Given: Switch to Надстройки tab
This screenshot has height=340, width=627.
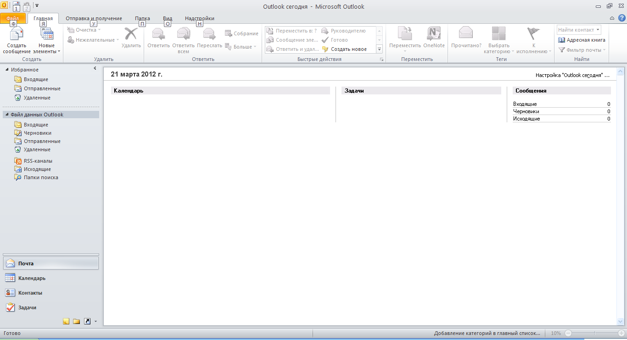Looking at the screenshot, I should coord(200,18).
